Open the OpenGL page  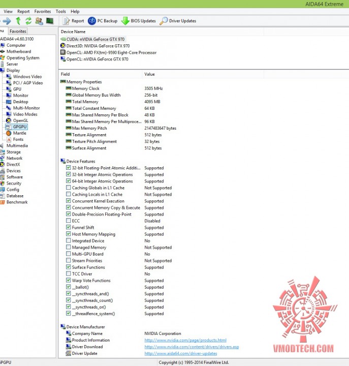[x=20, y=120]
